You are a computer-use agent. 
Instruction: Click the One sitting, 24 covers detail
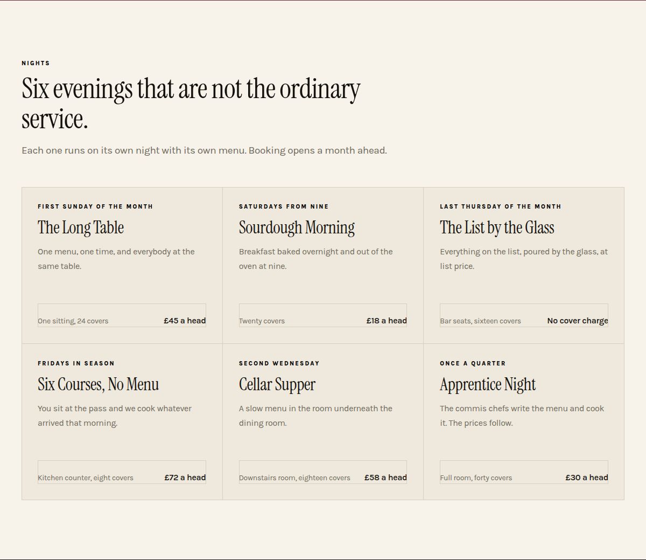[x=73, y=321]
